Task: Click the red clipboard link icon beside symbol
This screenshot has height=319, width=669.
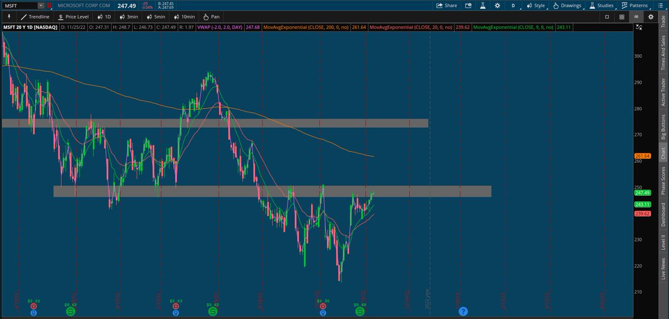Action: coord(50,6)
